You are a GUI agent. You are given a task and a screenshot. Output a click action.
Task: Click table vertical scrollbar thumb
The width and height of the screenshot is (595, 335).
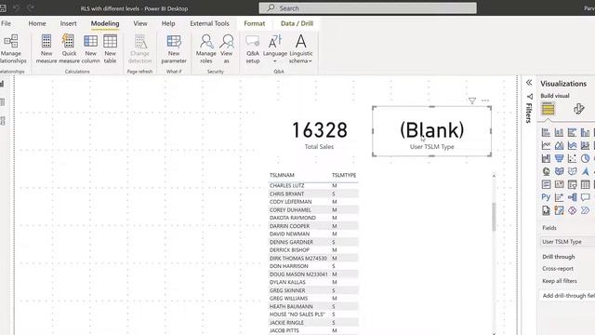[x=494, y=217]
